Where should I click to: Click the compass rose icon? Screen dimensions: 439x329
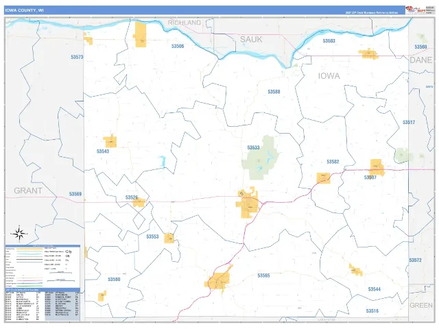[x=19, y=234]
